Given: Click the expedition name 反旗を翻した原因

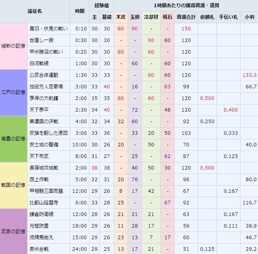Looking at the screenshot, I should point(49,133).
